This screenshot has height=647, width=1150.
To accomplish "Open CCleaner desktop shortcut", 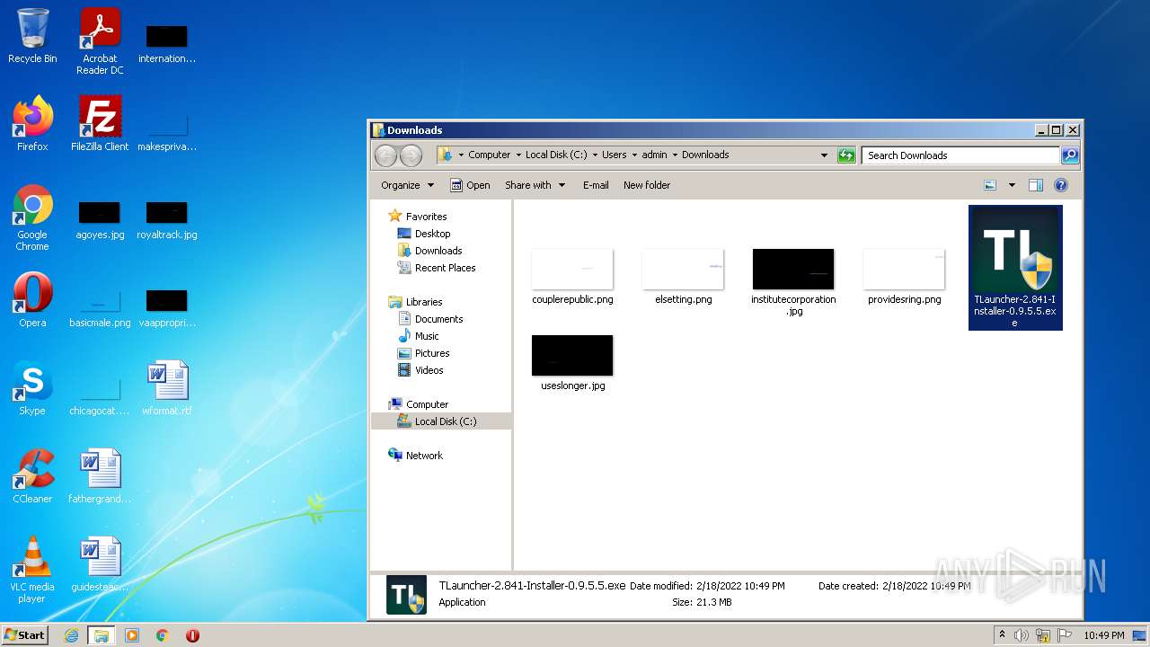I will tap(32, 476).
